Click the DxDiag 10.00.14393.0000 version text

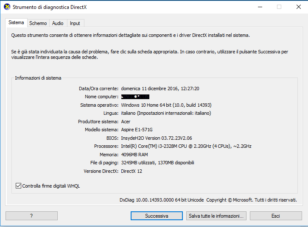click(x=162, y=200)
